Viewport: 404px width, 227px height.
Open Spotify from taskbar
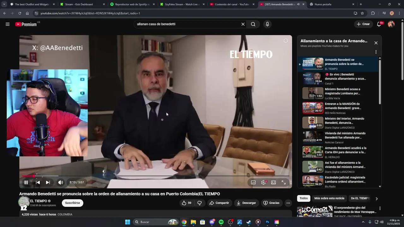click(221, 222)
